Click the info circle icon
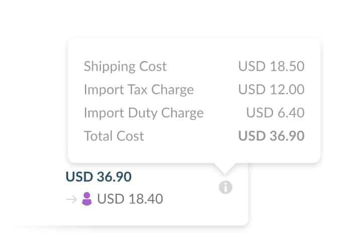This screenshot has width=355, height=252. tap(225, 188)
